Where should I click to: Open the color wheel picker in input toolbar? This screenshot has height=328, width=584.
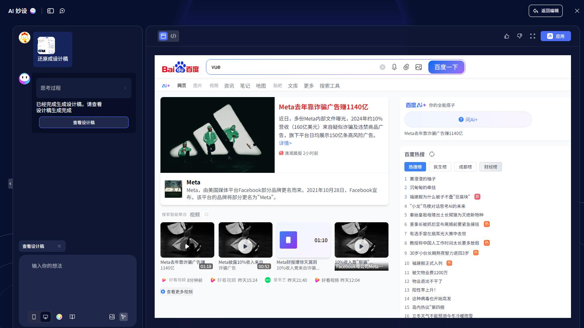(x=59, y=317)
